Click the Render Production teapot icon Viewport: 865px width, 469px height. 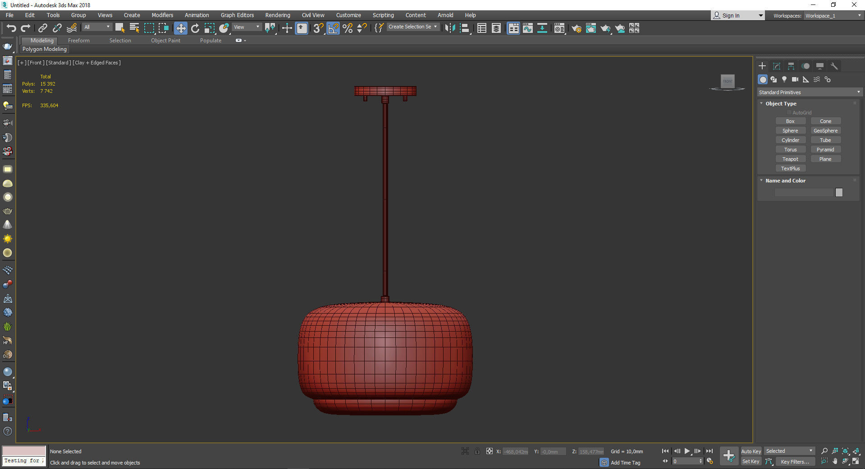click(x=605, y=28)
